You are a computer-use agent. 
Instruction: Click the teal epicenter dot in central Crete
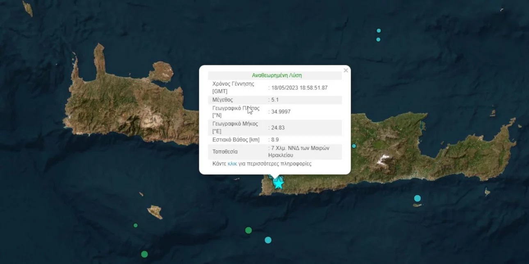coord(353,145)
